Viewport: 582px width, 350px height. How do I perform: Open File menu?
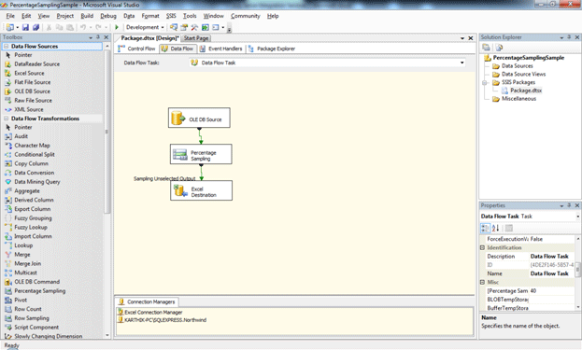point(10,16)
